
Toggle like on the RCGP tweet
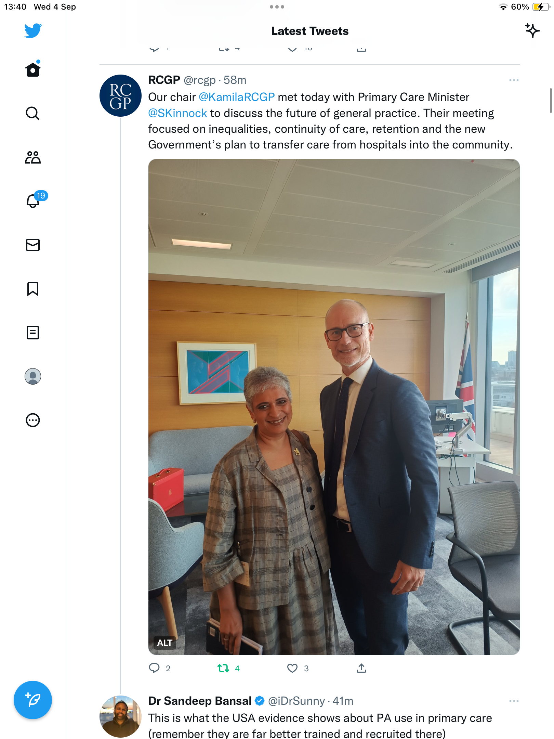click(x=292, y=668)
